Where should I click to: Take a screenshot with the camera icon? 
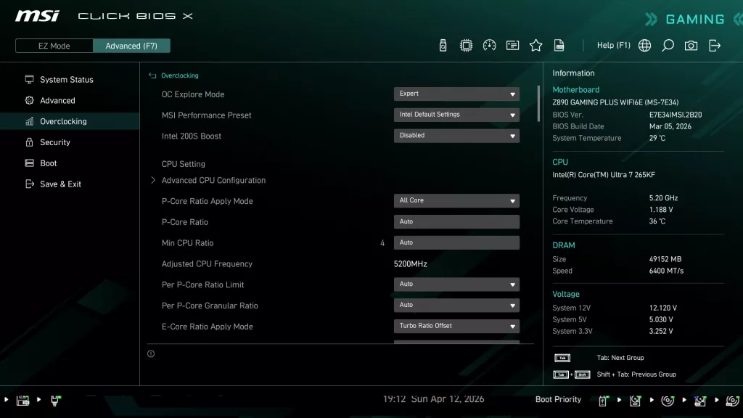coord(691,46)
